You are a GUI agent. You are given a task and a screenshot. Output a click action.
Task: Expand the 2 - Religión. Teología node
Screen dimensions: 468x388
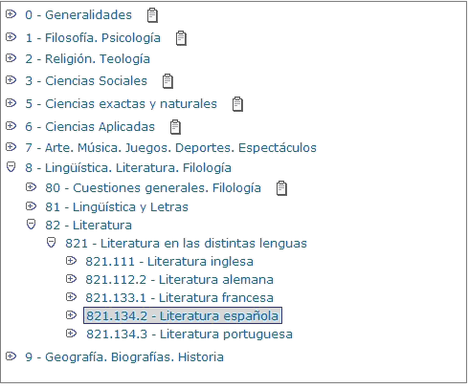11,58
